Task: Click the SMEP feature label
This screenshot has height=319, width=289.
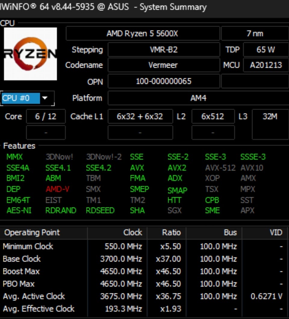Action: tap(139, 189)
